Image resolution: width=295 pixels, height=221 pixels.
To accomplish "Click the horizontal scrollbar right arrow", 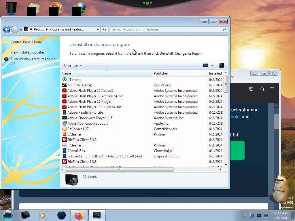I will click(x=221, y=169).
